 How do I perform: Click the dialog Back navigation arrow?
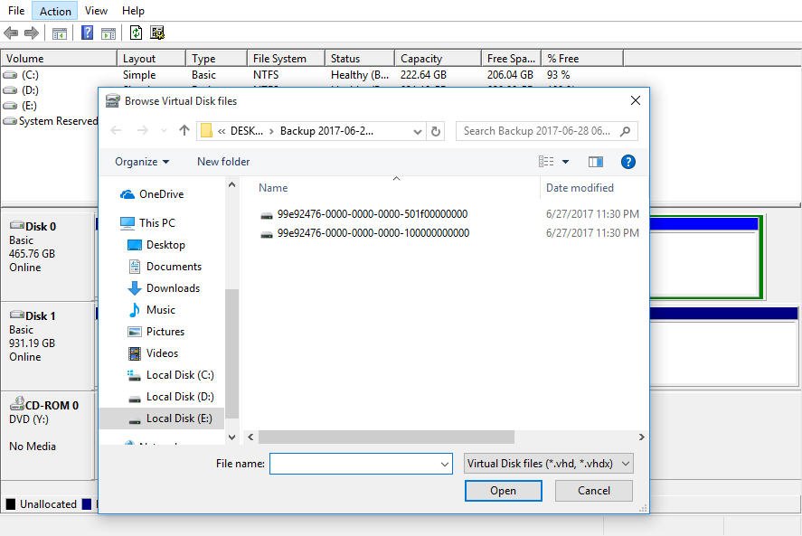[116, 130]
